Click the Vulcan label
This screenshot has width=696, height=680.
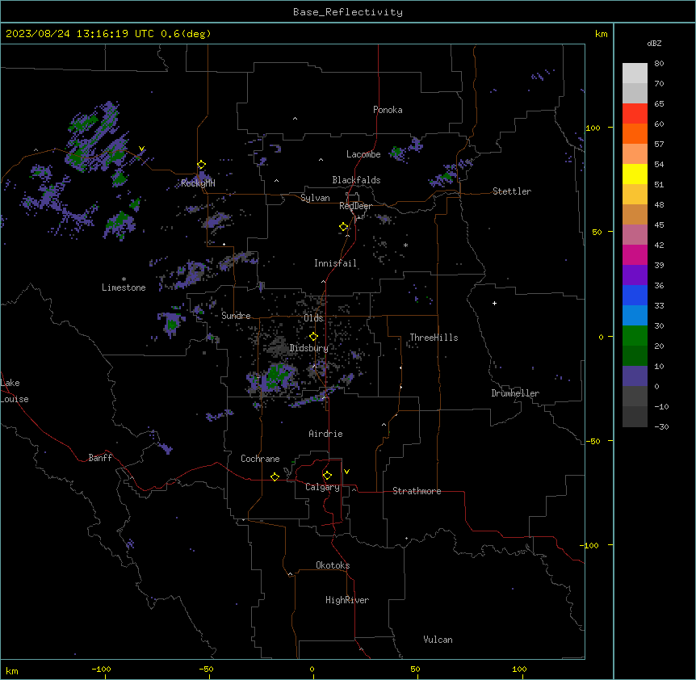point(438,640)
